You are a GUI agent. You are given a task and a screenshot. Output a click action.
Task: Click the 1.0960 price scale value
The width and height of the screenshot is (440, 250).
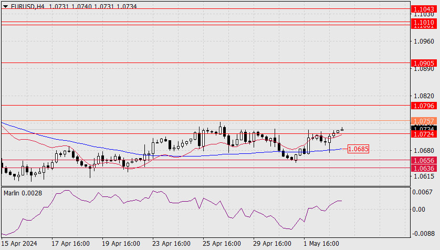tap(424, 41)
